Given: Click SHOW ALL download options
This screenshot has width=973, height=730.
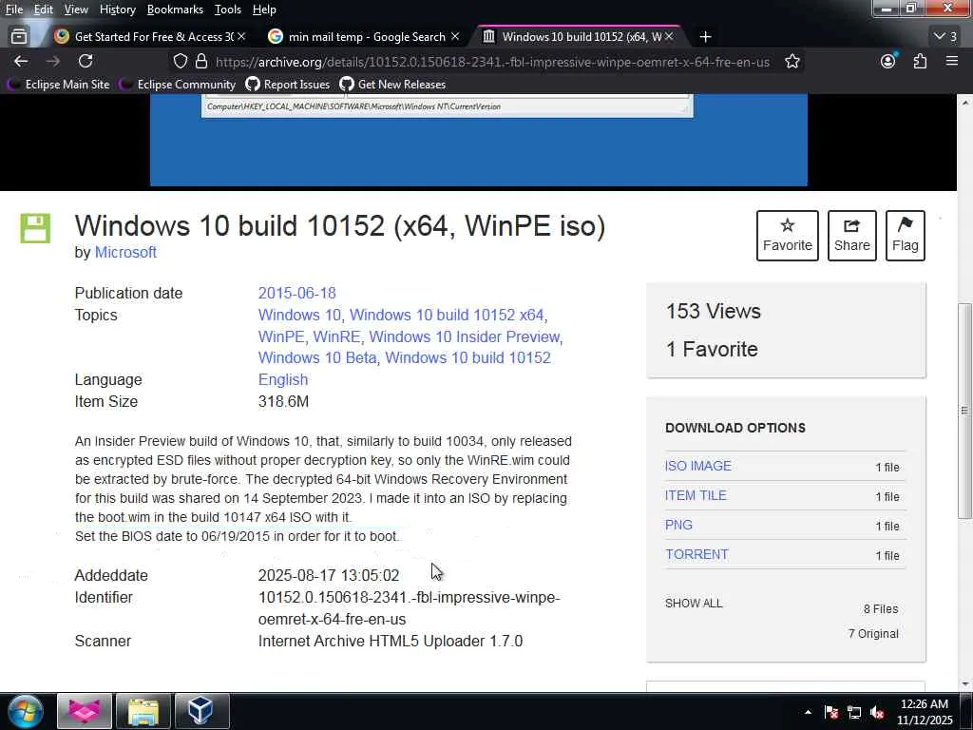Looking at the screenshot, I should click(694, 604).
